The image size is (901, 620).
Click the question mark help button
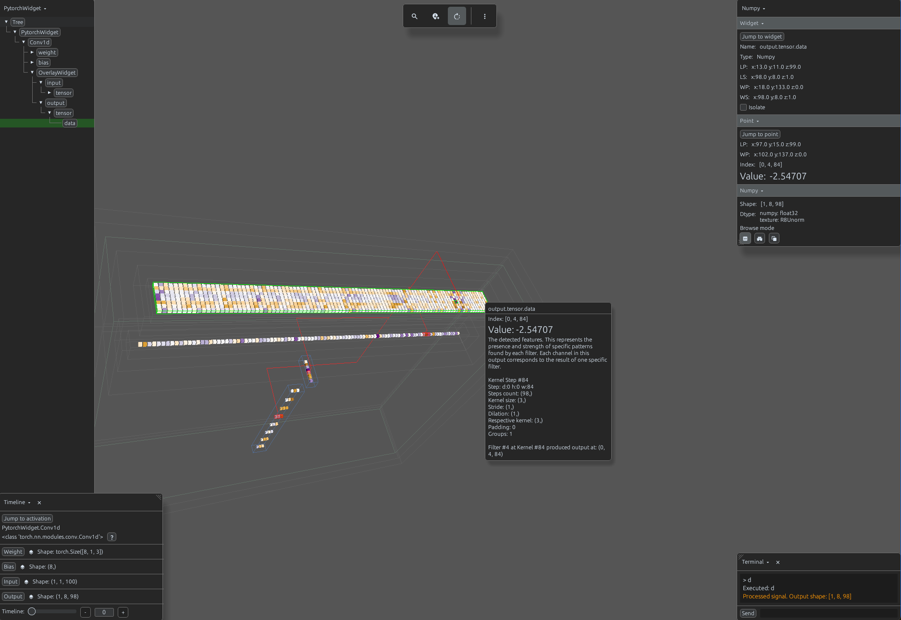pyautogui.click(x=112, y=537)
